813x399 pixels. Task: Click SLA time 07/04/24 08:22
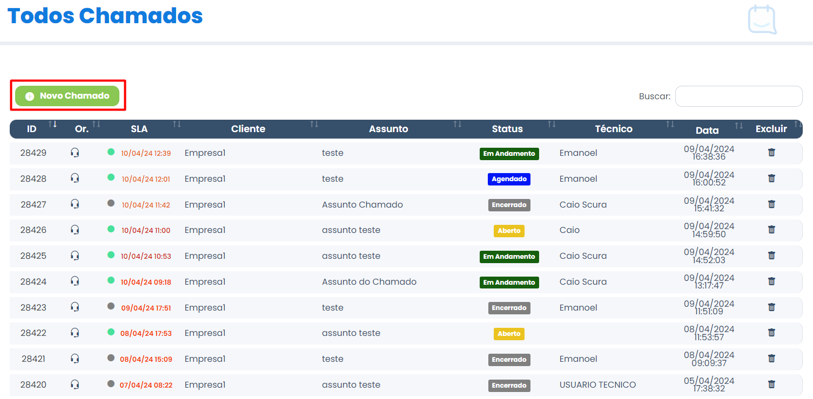pos(146,386)
